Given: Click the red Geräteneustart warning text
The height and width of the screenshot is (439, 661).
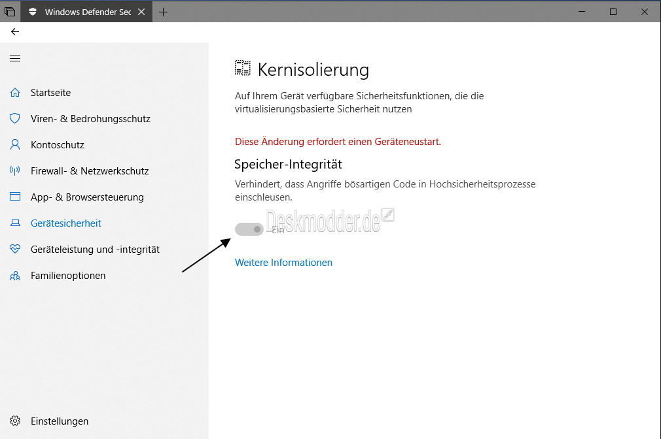Looking at the screenshot, I should click(x=338, y=142).
